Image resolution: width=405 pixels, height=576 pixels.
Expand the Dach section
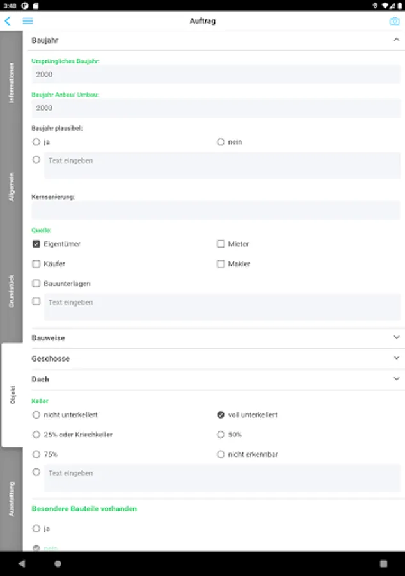[397, 379]
